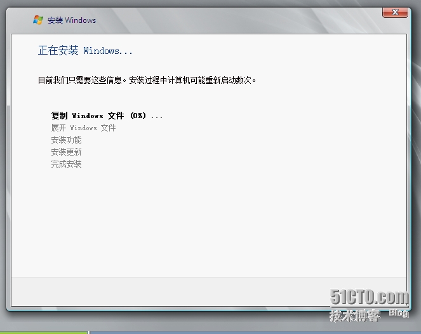Close the 安装 Windows setup window
Viewport: 421px width, 334px height.
pos(395,12)
